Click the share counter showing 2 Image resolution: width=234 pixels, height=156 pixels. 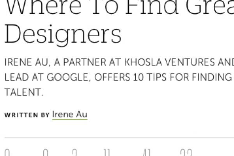pyautogui.click(x=74, y=152)
